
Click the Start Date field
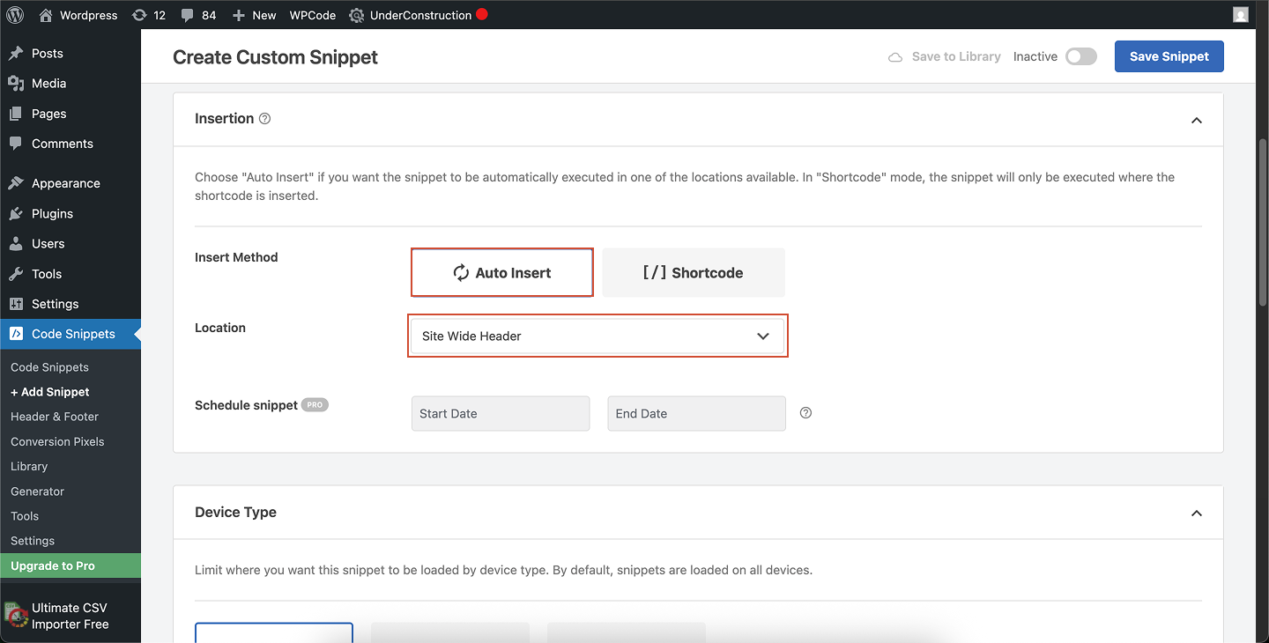tap(500, 412)
